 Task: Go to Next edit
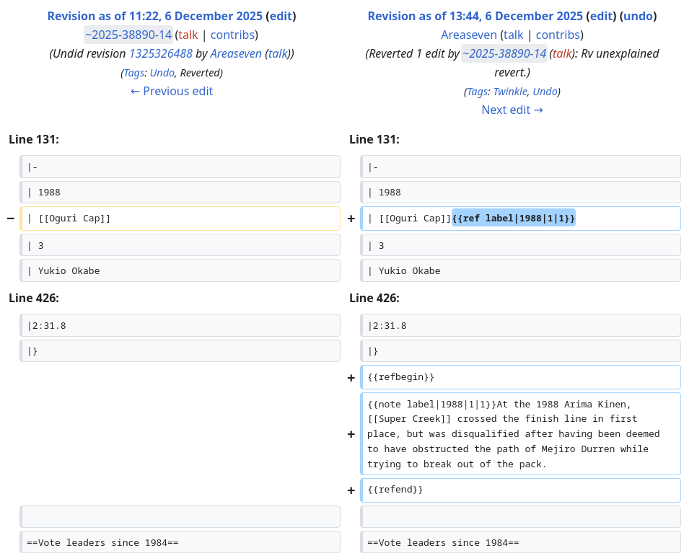(512, 110)
